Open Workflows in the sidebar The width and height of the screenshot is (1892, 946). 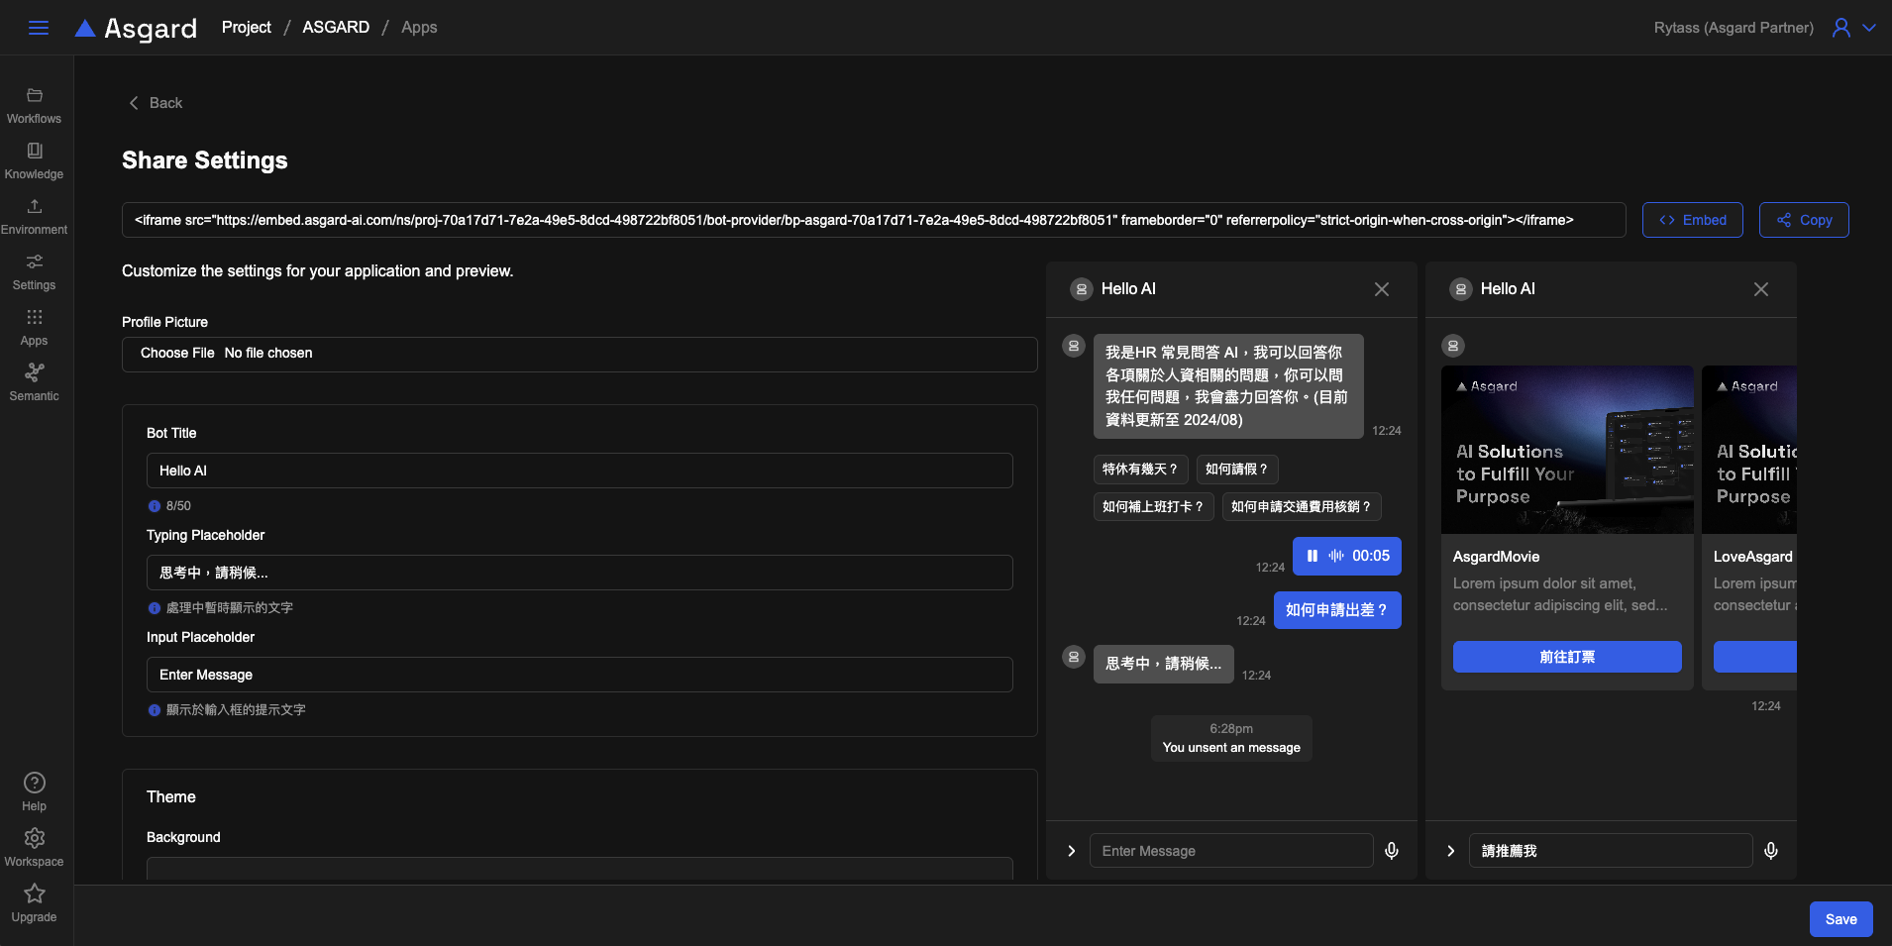click(x=35, y=105)
